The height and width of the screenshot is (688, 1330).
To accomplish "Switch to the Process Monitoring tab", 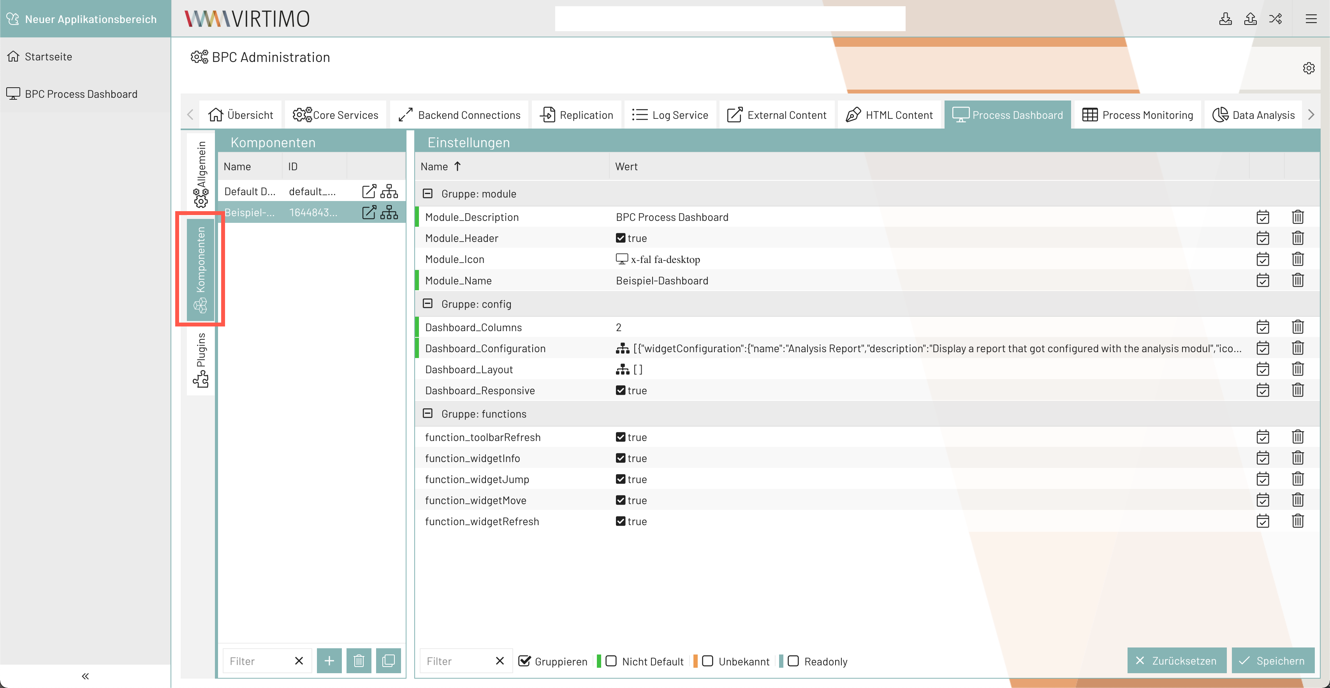I will [1137, 115].
